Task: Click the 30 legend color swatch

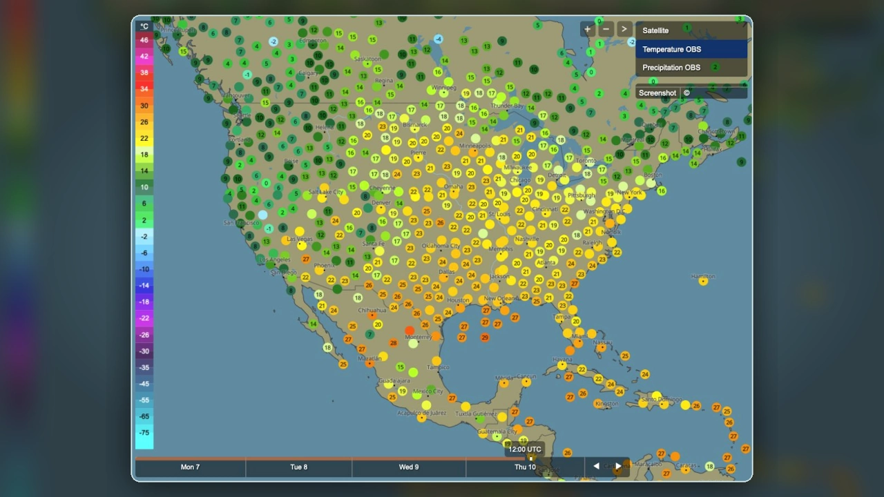Action: coord(144,106)
